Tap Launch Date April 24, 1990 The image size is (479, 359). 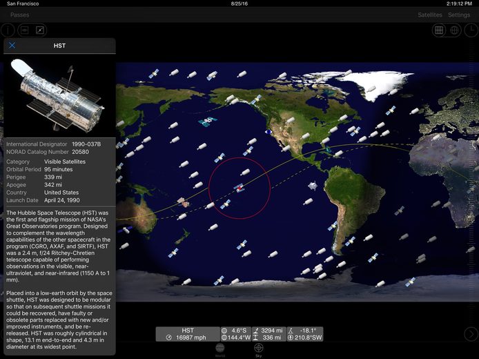[43, 200]
